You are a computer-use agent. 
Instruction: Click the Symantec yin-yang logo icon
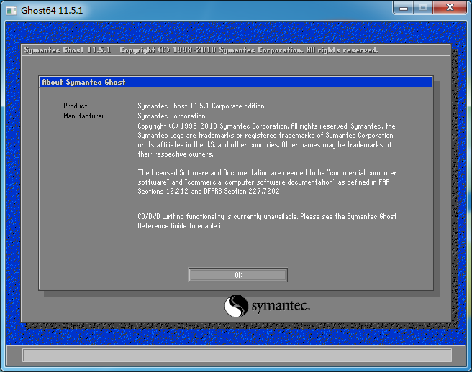[236, 306]
